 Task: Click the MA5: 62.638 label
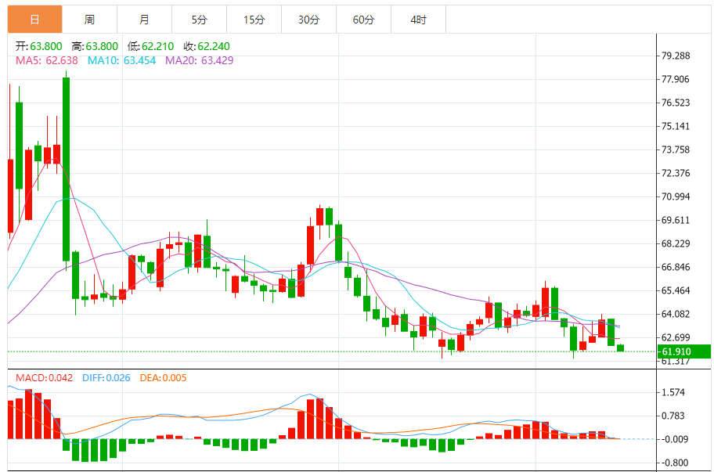47,60
